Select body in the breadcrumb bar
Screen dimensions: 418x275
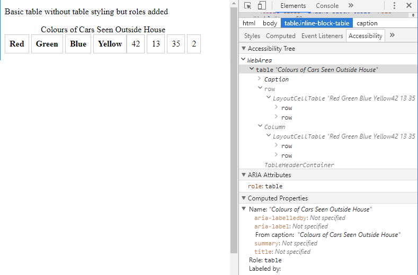pyautogui.click(x=270, y=23)
